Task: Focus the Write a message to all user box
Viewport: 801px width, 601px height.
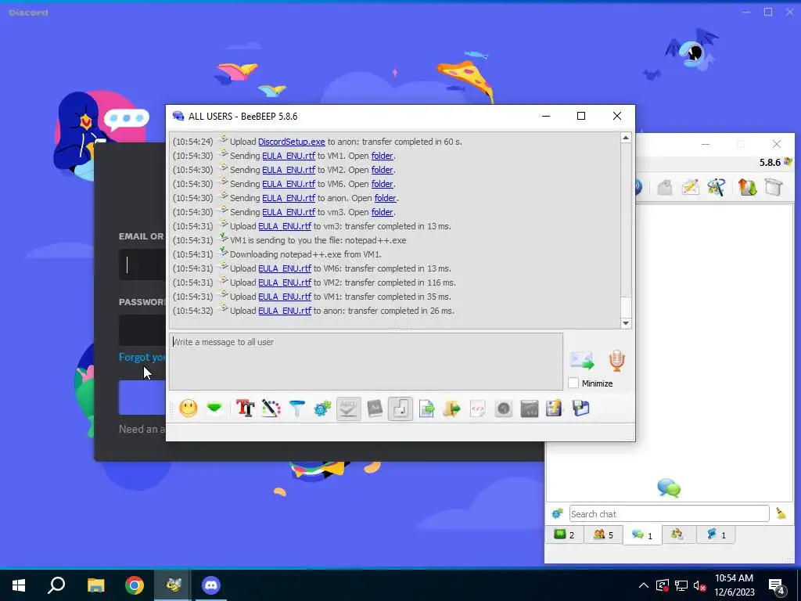Action: pos(366,362)
